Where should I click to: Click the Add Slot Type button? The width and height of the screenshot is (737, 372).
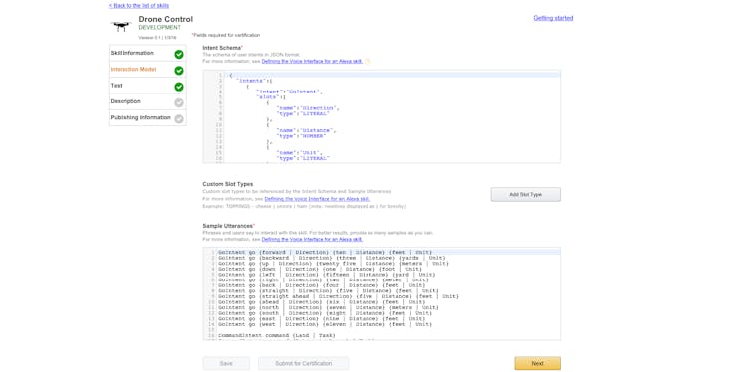click(526, 195)
